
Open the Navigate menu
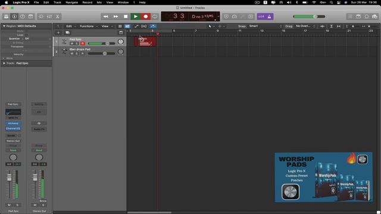click(72, 2)
